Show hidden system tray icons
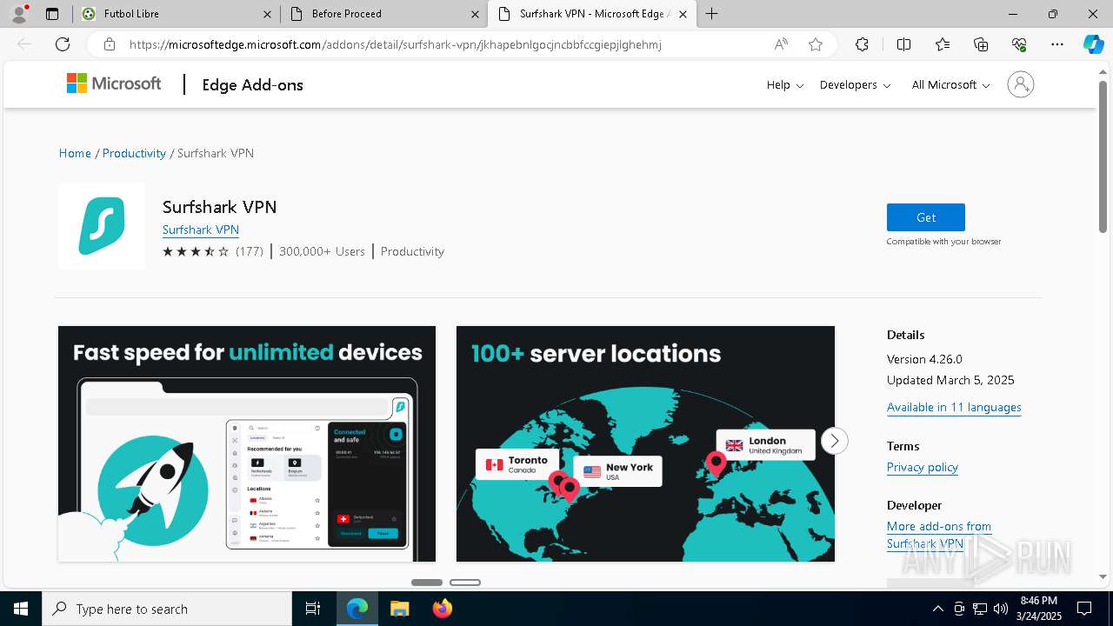 [x=937, y=609]
